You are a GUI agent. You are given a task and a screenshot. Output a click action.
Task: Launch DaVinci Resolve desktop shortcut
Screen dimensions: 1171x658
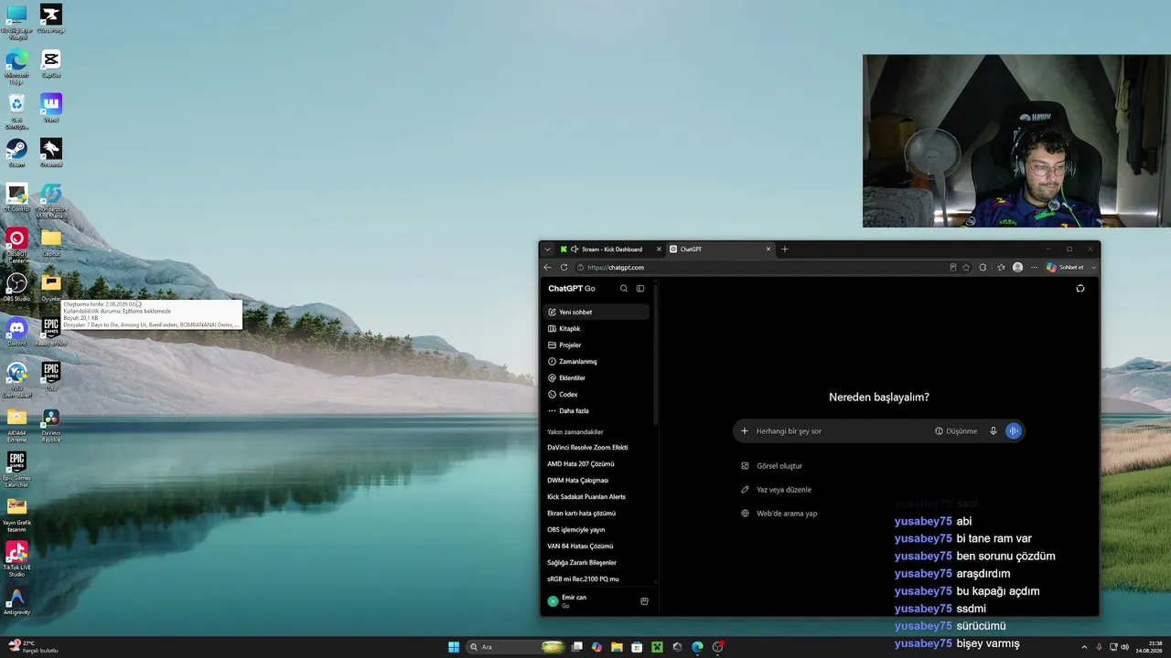click(51, 425)
